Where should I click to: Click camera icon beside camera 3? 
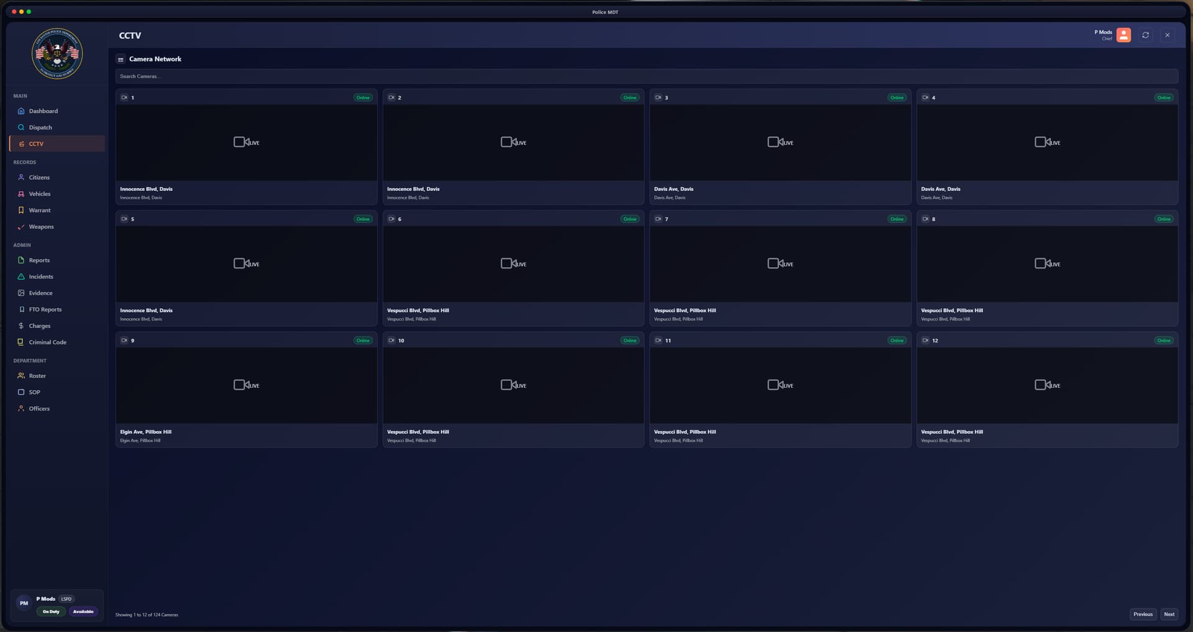pos(658,98)
